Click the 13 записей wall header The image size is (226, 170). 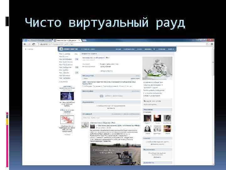(111, 114)
